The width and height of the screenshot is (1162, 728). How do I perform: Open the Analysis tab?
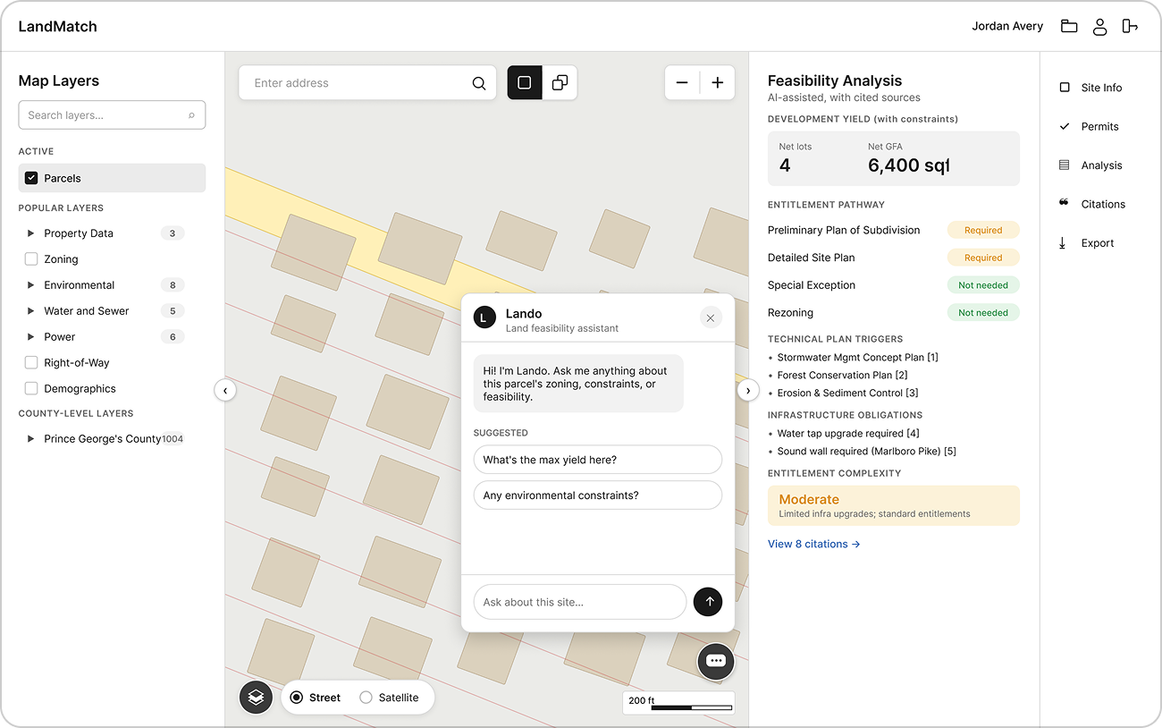(x=1101, y=165)
